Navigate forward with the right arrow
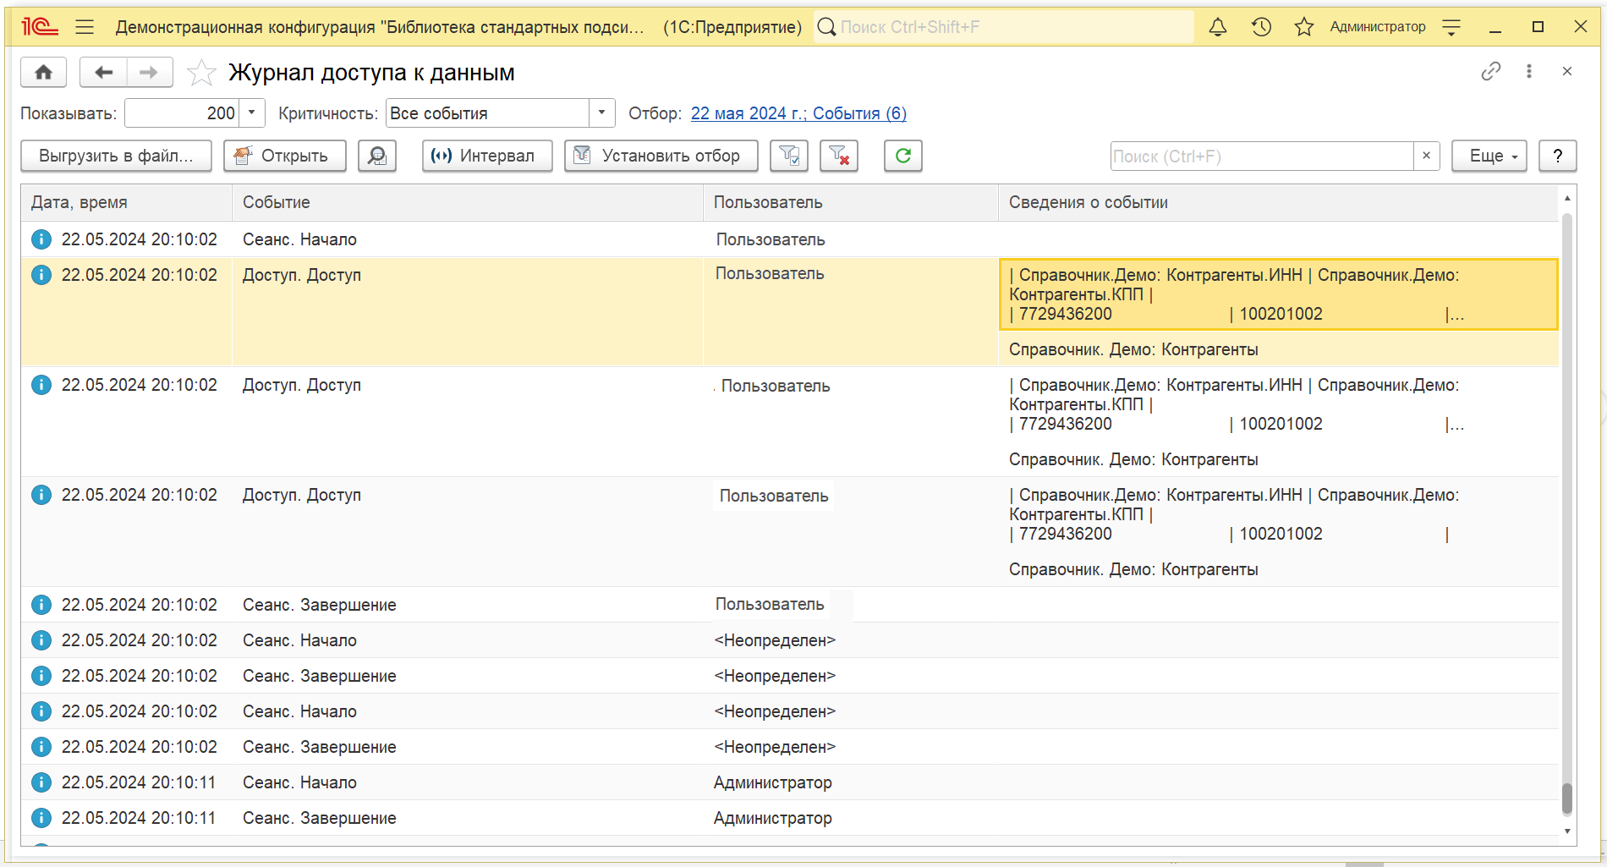The width and height of the screenshot is (1607, 867). click(149, 72)
